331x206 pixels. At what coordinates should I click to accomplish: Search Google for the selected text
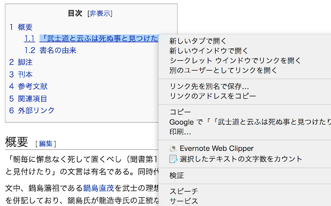[249, 122]
